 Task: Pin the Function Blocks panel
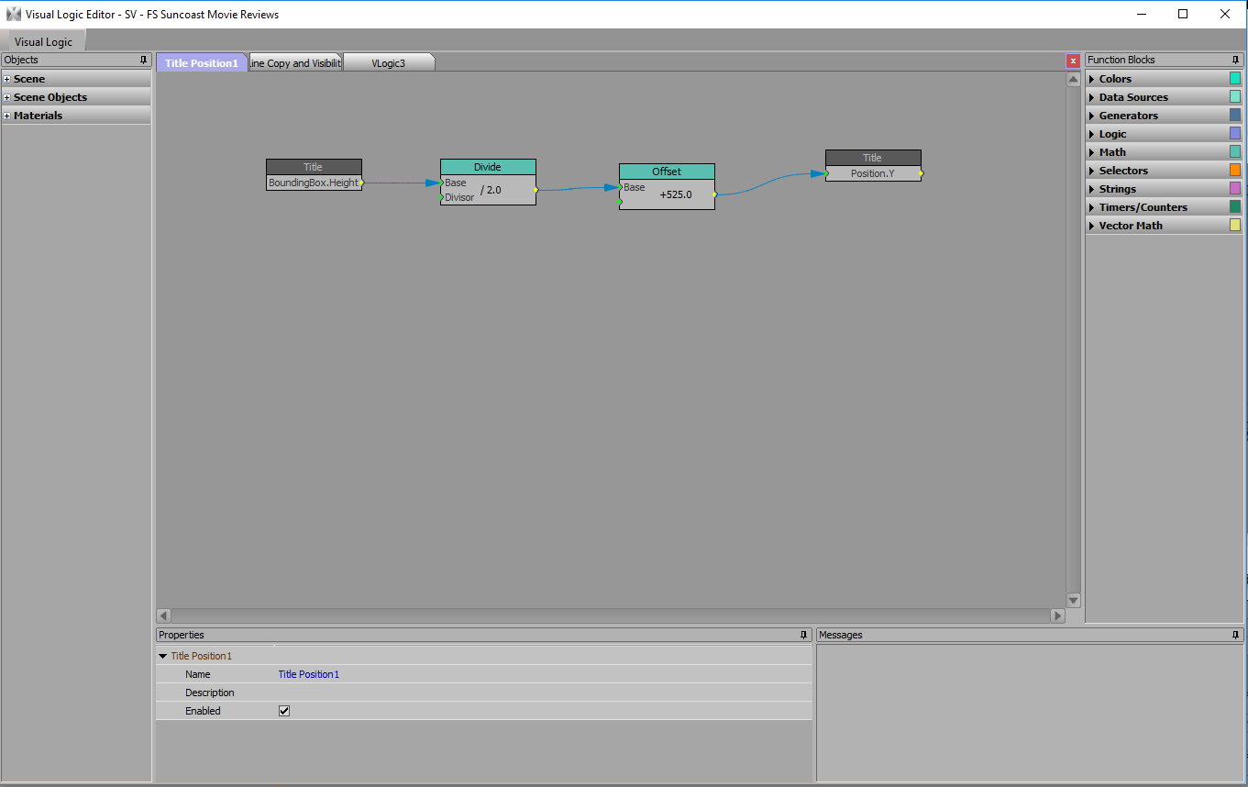click(x=1236, y=60)
